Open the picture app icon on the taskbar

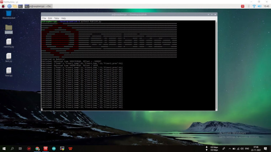[62, 148]
